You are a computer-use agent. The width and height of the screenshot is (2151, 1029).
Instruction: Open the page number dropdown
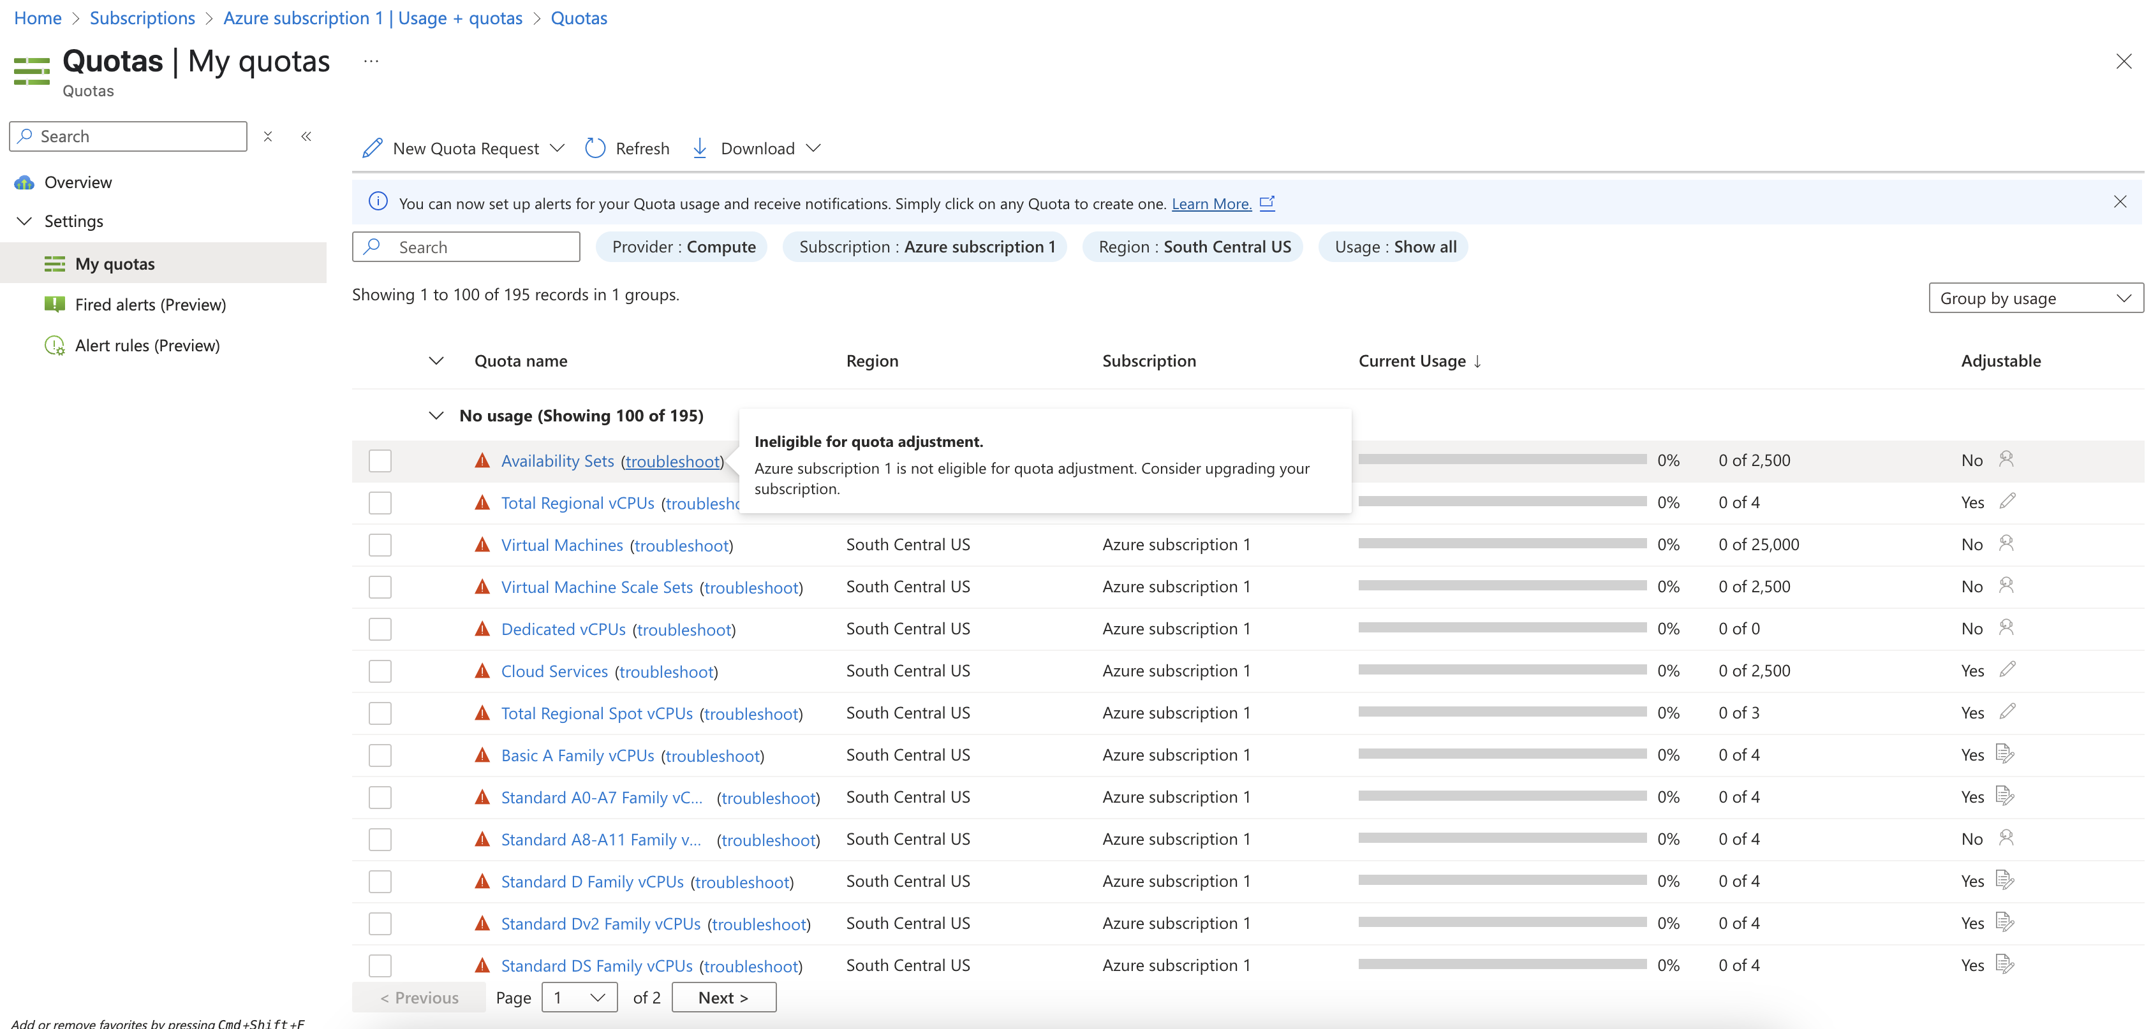(x=579, y=997)
